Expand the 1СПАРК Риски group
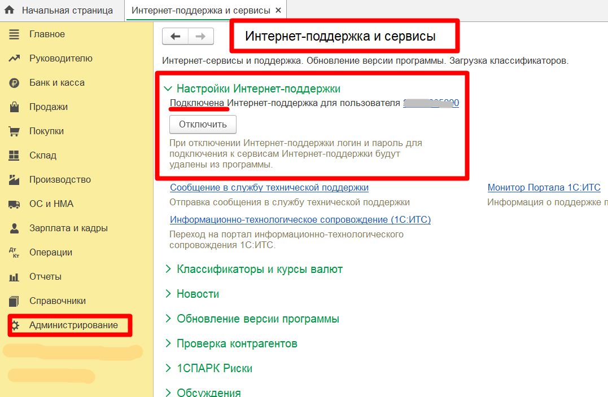This screenshot has height=397, width=608. tap(215, 368)
